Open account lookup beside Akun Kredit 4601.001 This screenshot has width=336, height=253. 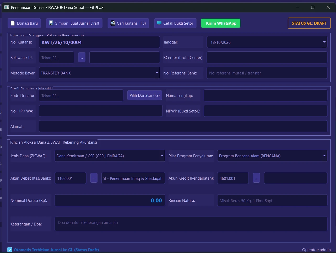click(256, 178)
